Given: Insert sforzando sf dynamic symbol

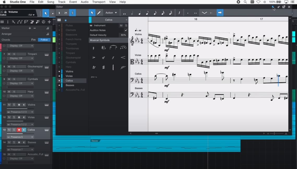Looking at the screenshot, I should [x=103, y=58].
